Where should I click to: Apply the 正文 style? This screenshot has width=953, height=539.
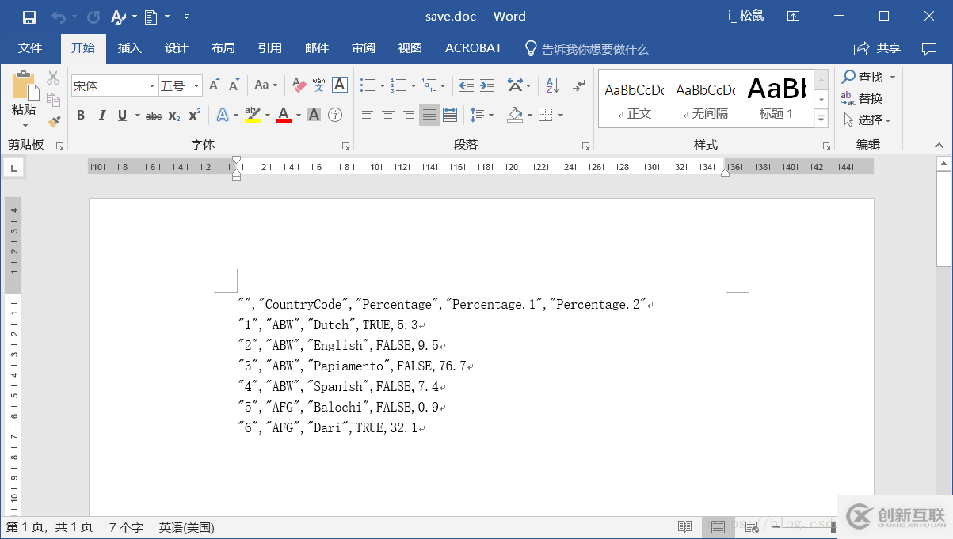click(x=634, y=98)
